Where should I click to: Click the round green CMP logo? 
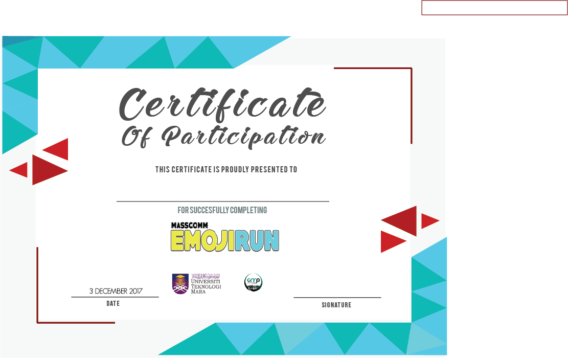coord(253,282)
